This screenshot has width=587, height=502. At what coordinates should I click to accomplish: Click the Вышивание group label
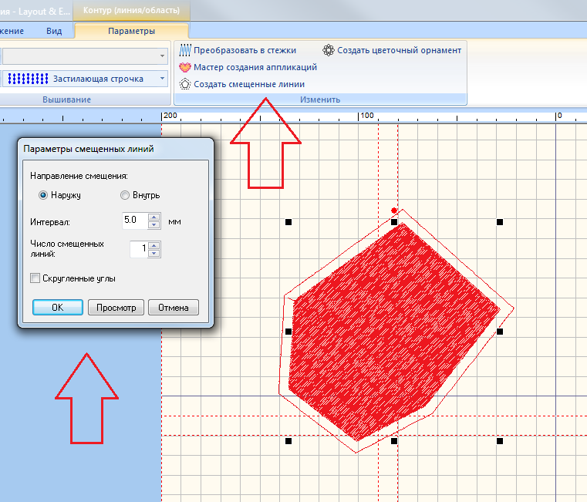(x=66, y=99)
